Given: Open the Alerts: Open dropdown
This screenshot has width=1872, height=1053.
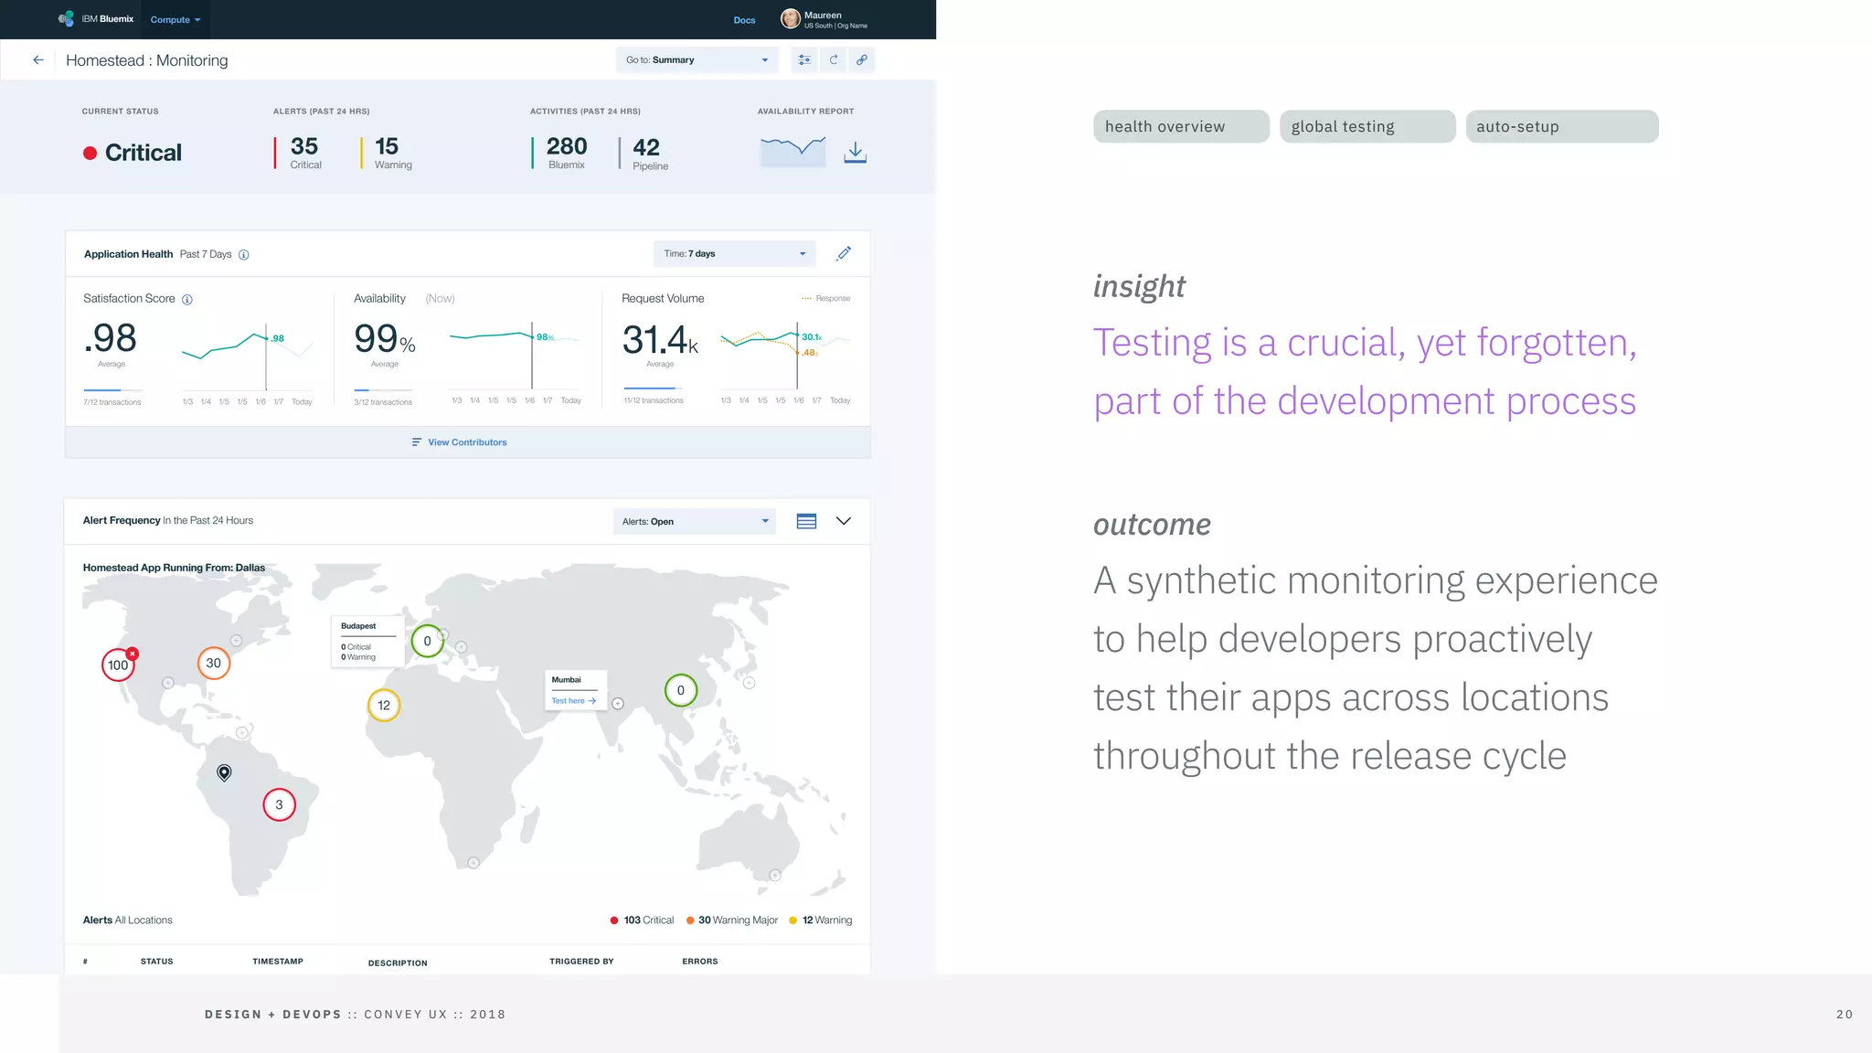Looking at the screenshot, I should point(694,522).
